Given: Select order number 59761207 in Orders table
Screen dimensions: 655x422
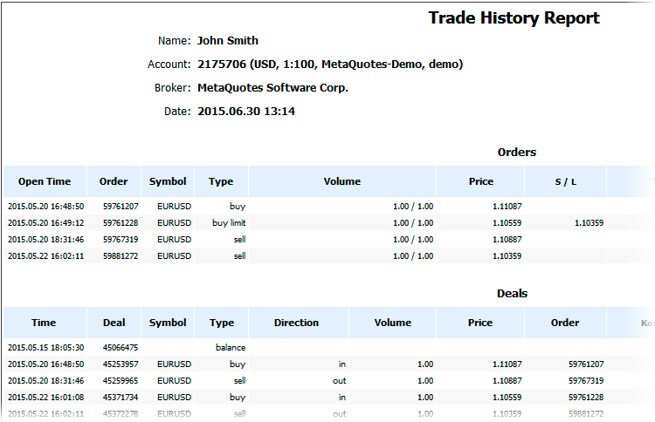Looking at the screenshot, I should pyautogui.click(x=121, y=207).
